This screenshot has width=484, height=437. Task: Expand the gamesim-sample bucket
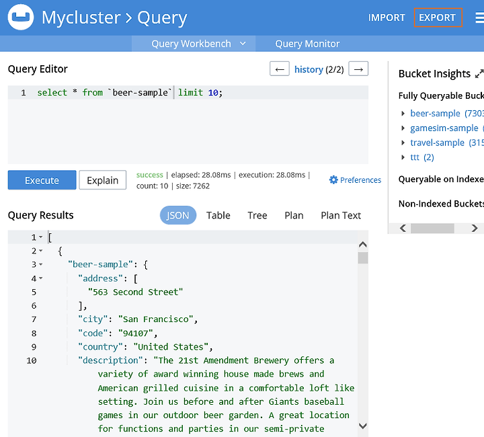click(403, 128)
